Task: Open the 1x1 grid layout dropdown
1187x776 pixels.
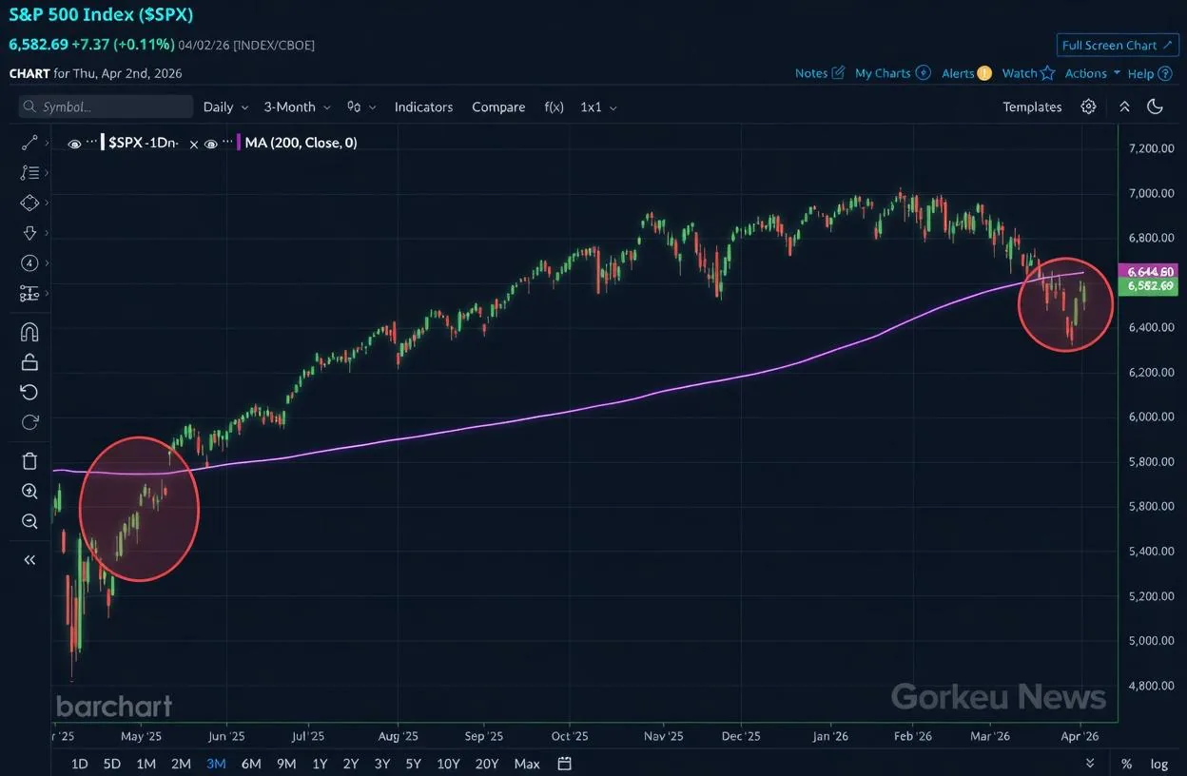Action: (x=598, y=107)
